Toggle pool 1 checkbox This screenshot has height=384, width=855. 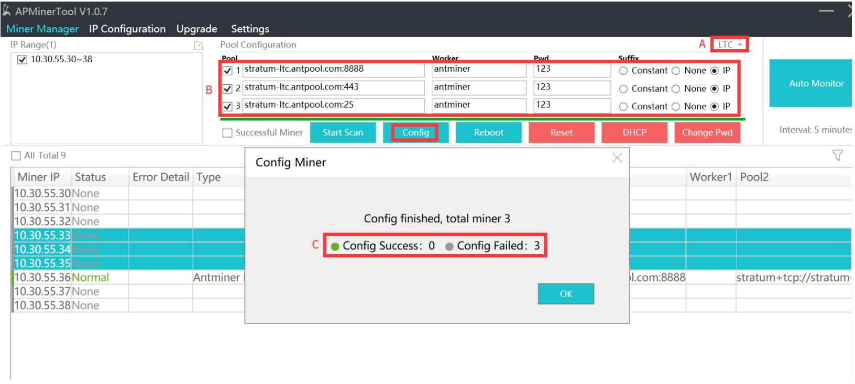click(x=227, y=71)
